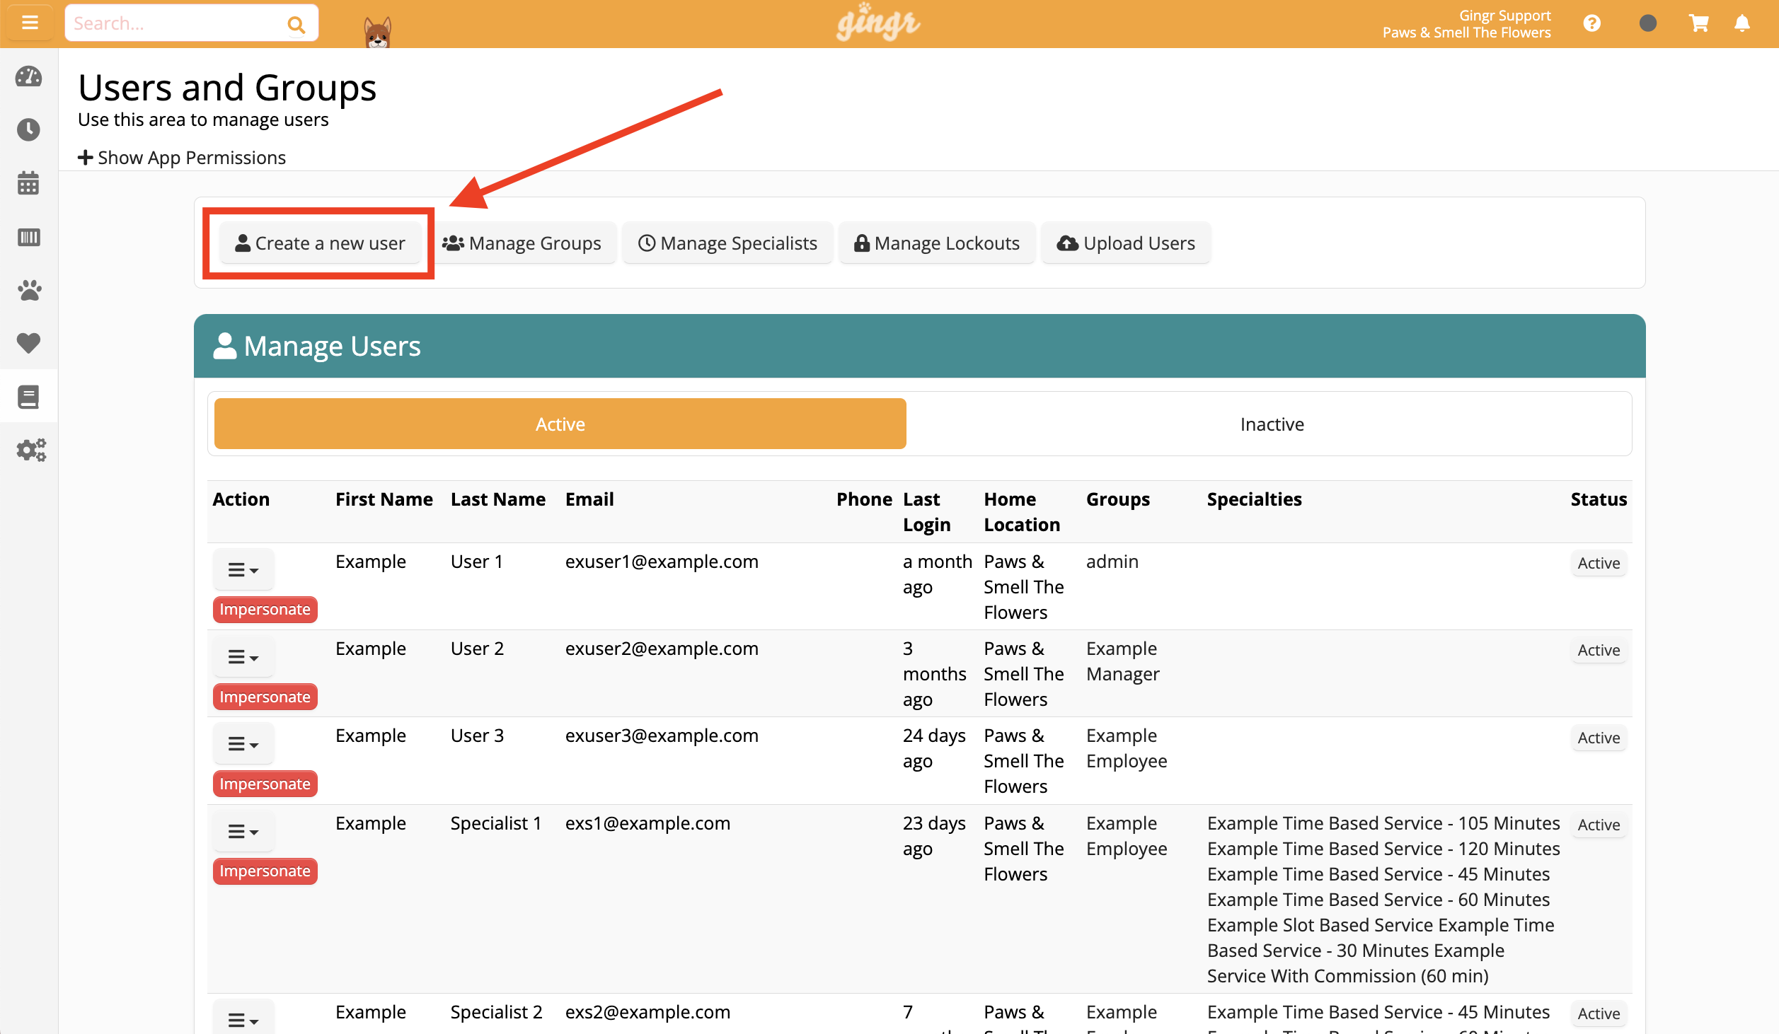Open the heart sidebar icon

[x=29, y=343]
